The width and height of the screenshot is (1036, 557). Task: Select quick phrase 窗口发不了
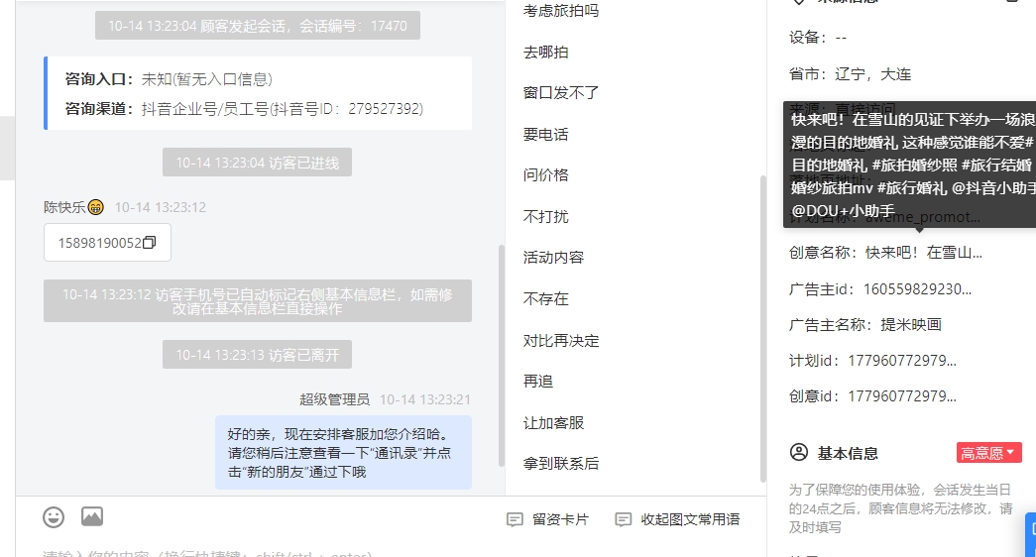coord(561,93)
